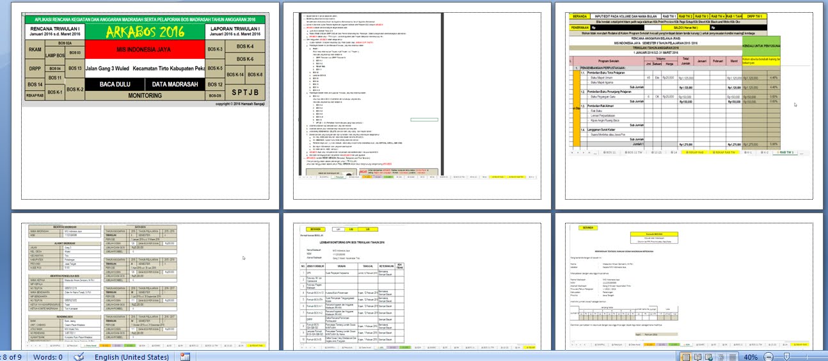Click the zoom out minus button
Viewport: 828px width, 361px height.
pyautogui.click(x=768, y=357)
